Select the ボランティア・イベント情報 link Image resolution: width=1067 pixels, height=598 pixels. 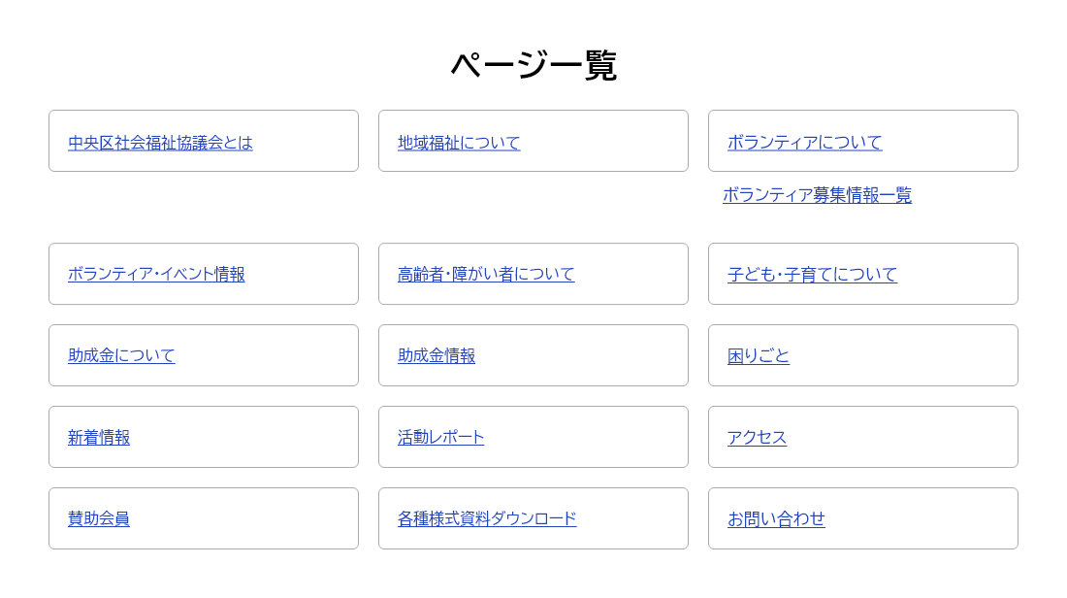click(x=156, y=275)
